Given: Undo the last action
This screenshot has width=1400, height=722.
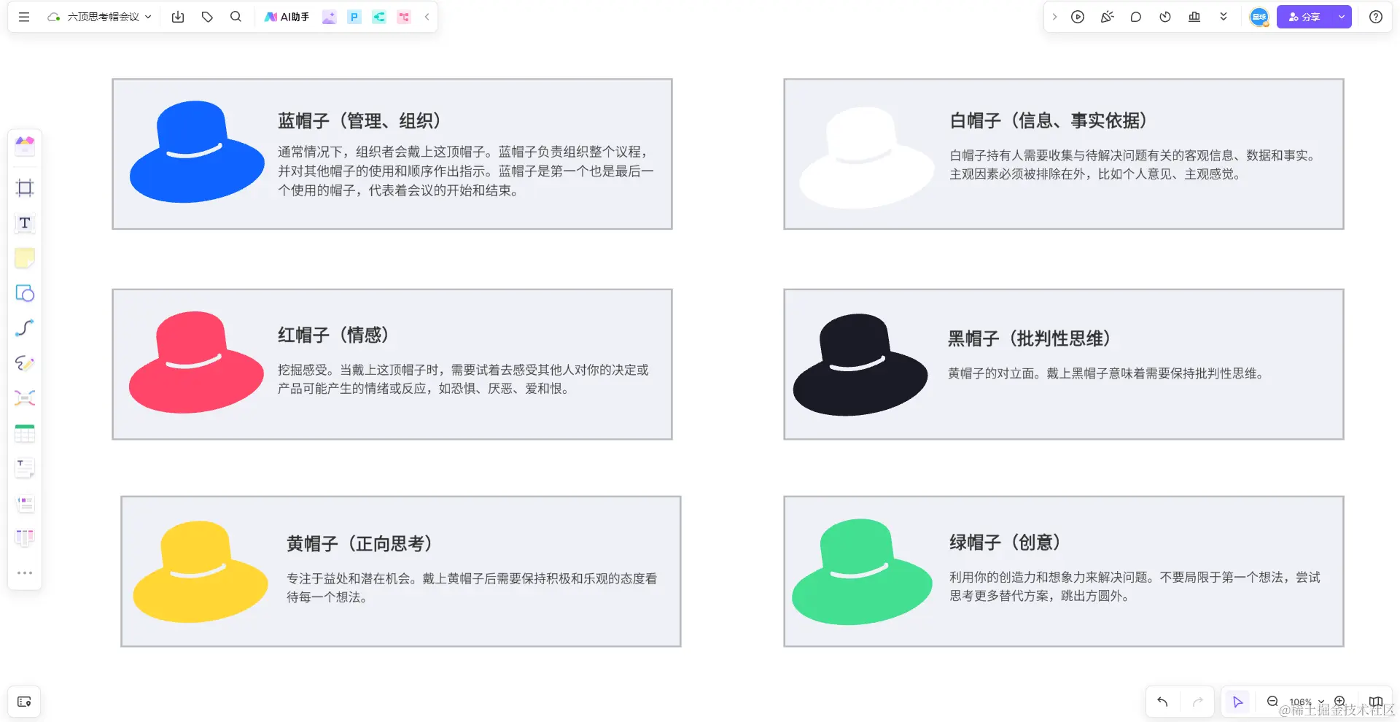Looking at the screenshot, I should click(x=1162, y=702).
